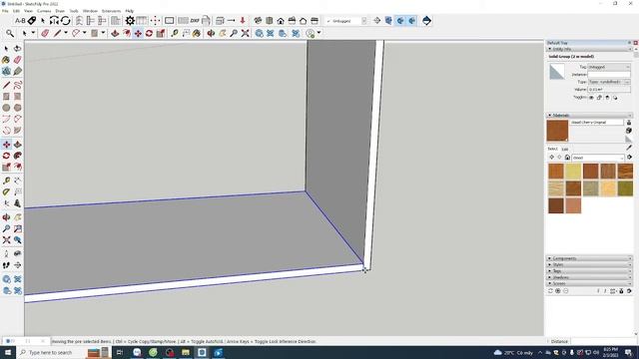The height and width of the screenshot is (359, 639).
Task: Toggle Receive Shadows icon in Entity Info
Action: (x=607, y=98)
